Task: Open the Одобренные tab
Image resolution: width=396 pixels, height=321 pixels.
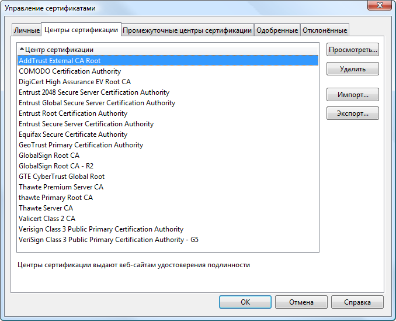Action: pyautogui.click(x=277, y=30)
